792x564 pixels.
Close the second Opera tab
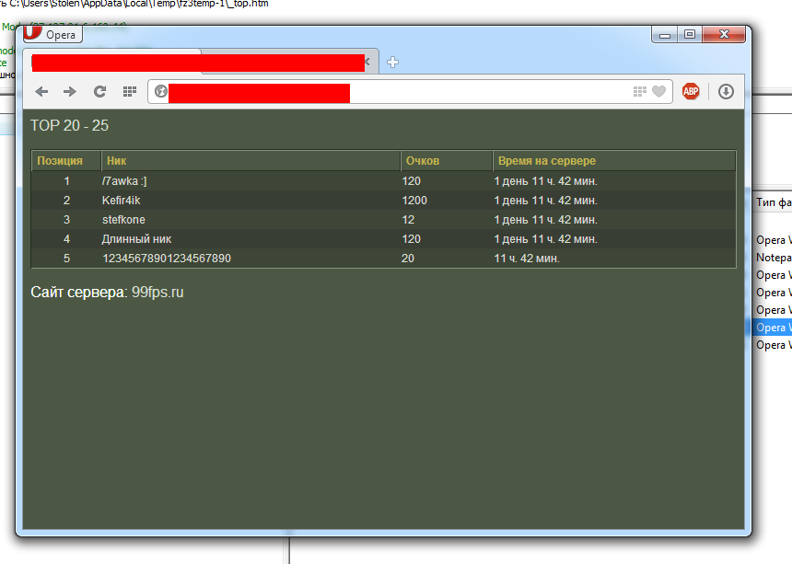pos(367,62)
